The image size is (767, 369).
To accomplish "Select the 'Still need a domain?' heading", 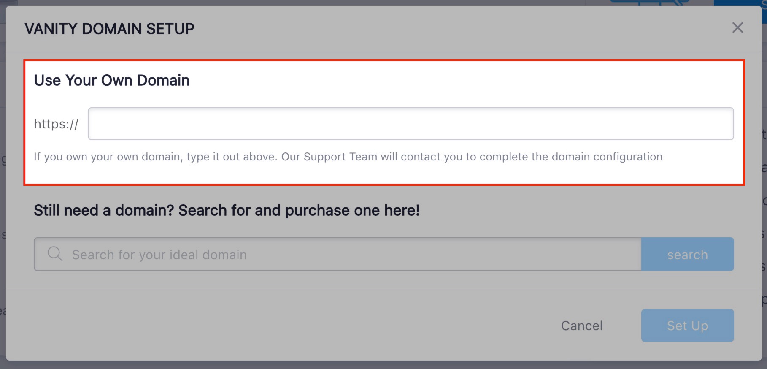I will [x=227, y=210].
